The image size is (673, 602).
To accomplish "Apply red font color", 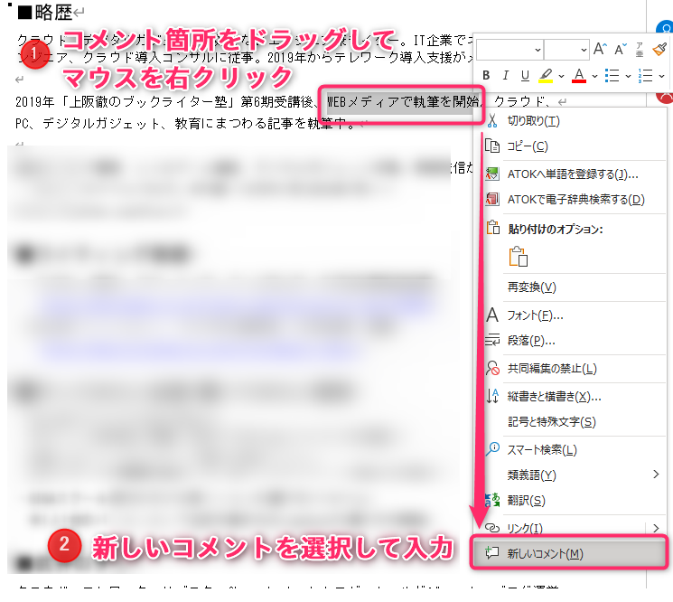I will 579,75.
